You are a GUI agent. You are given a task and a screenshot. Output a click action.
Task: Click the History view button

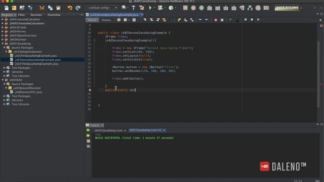pos(106,20)
